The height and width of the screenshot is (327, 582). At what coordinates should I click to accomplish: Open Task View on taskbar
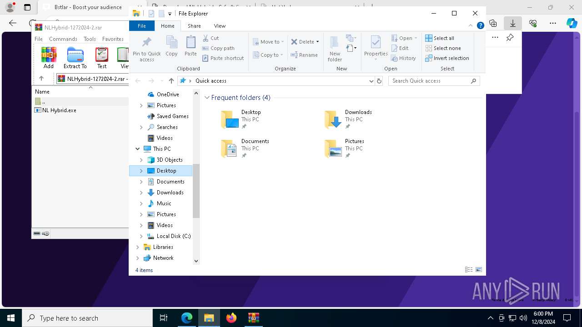click(164, 318)
